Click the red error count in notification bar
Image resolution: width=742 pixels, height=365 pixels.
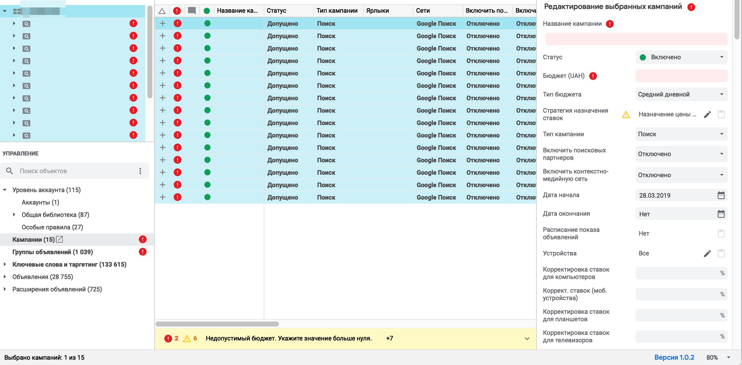(x=171, y=339)
